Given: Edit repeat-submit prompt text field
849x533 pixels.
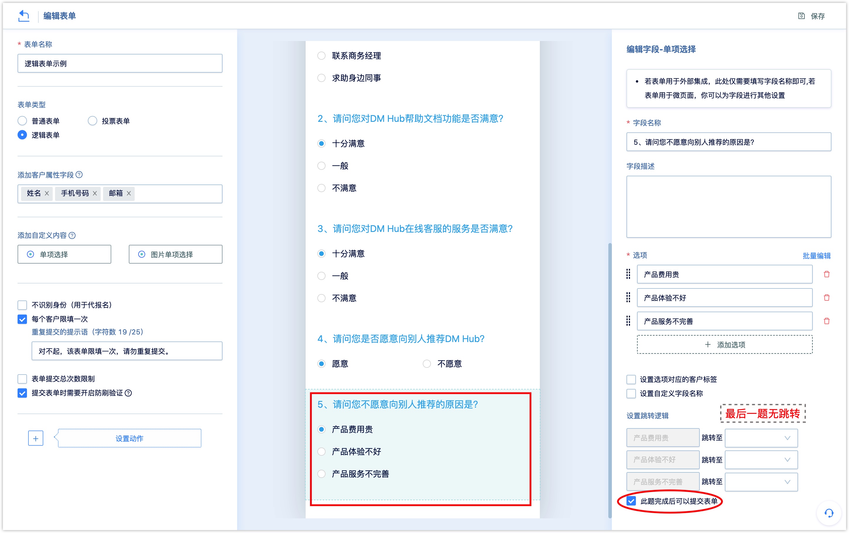Looking at the screenshot, I should [x=127, y=351].
